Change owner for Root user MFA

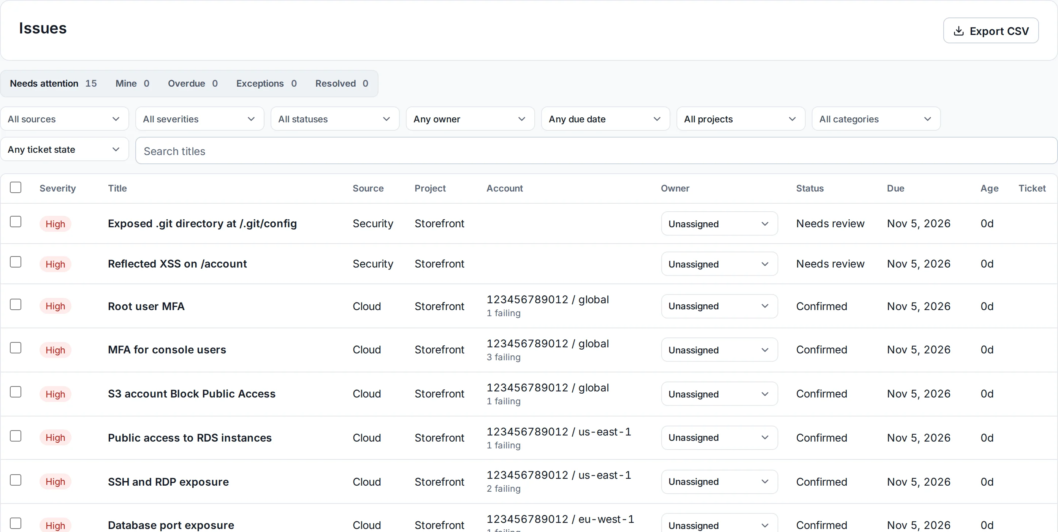tap(719, 306)
